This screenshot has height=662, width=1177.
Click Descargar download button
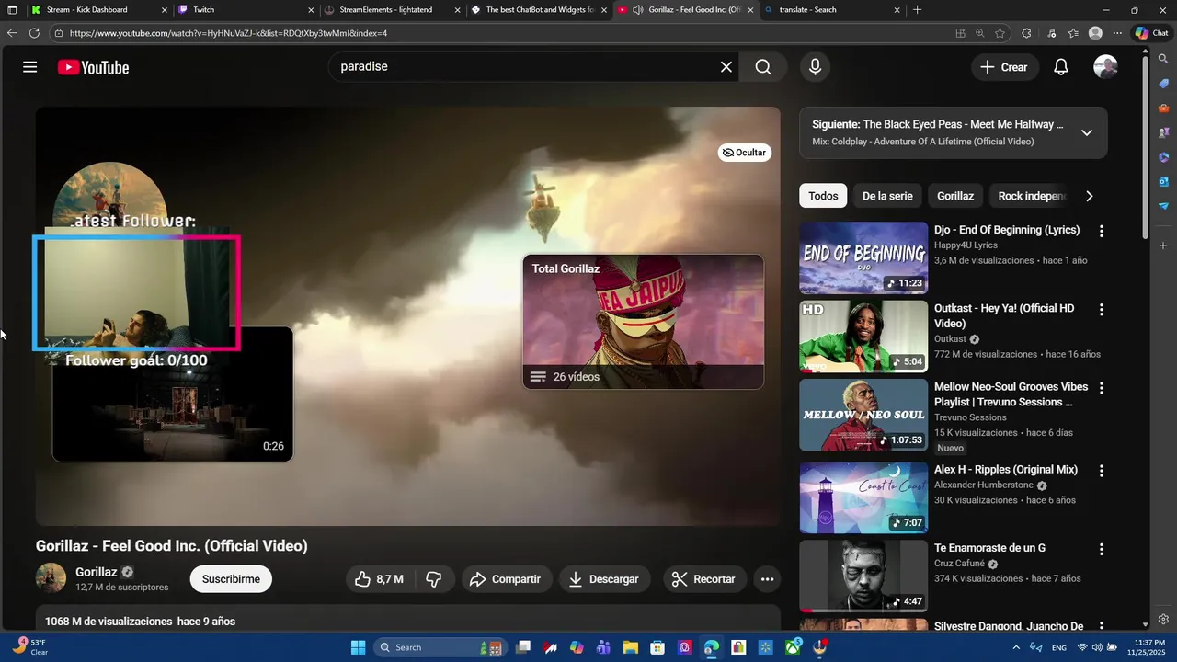[604, 579]
